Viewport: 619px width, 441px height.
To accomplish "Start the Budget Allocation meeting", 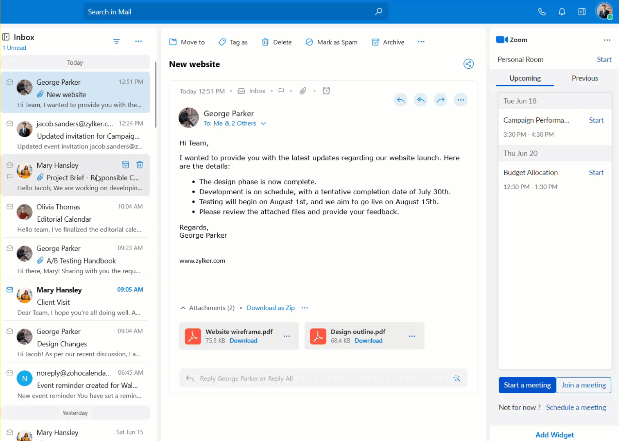I will (x=596, y=173).
